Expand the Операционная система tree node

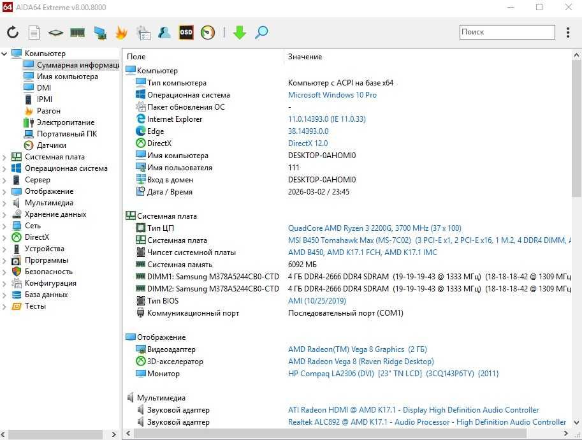coord(4,169)
